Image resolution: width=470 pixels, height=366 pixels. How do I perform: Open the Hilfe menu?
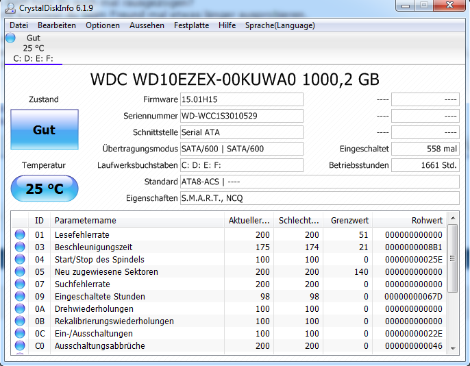pyautogui.click(x=227, y=25)
